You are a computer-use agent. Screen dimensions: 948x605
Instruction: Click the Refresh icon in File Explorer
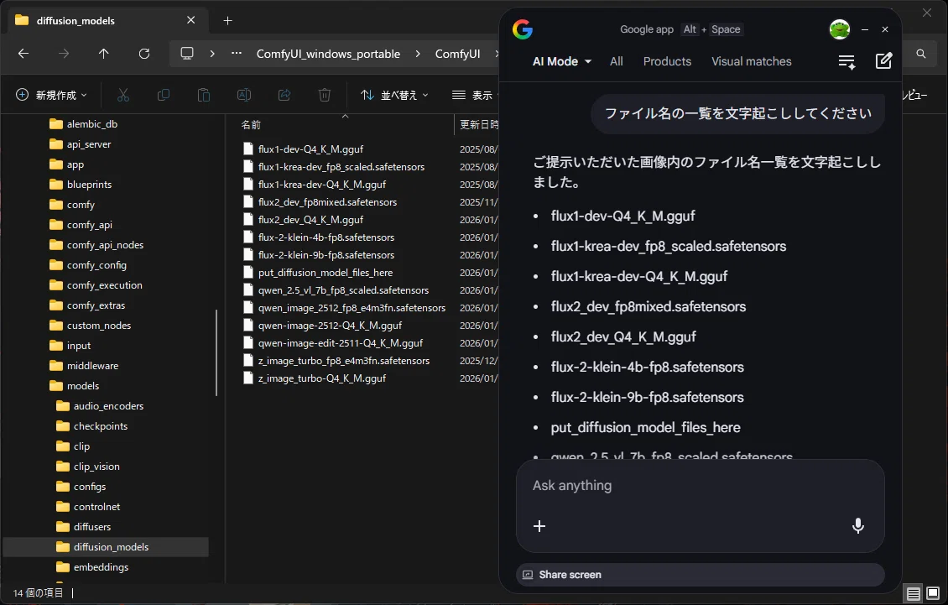click(x=144, y=53)
